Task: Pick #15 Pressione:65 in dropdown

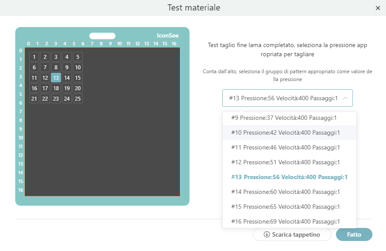Action: (285, 207)
